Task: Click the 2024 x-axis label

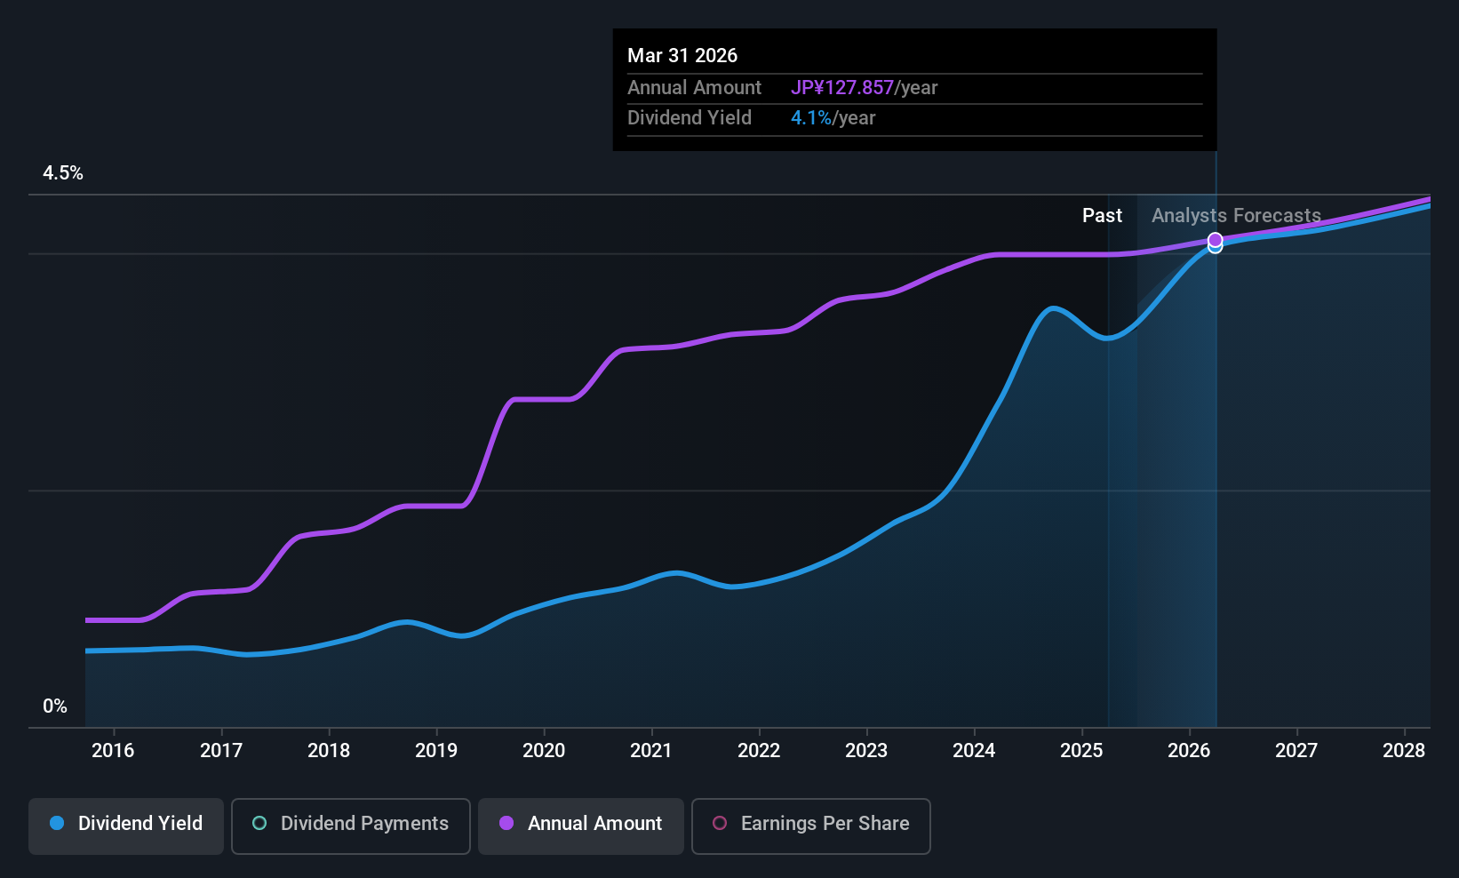Action: click(x=974, y=751)
